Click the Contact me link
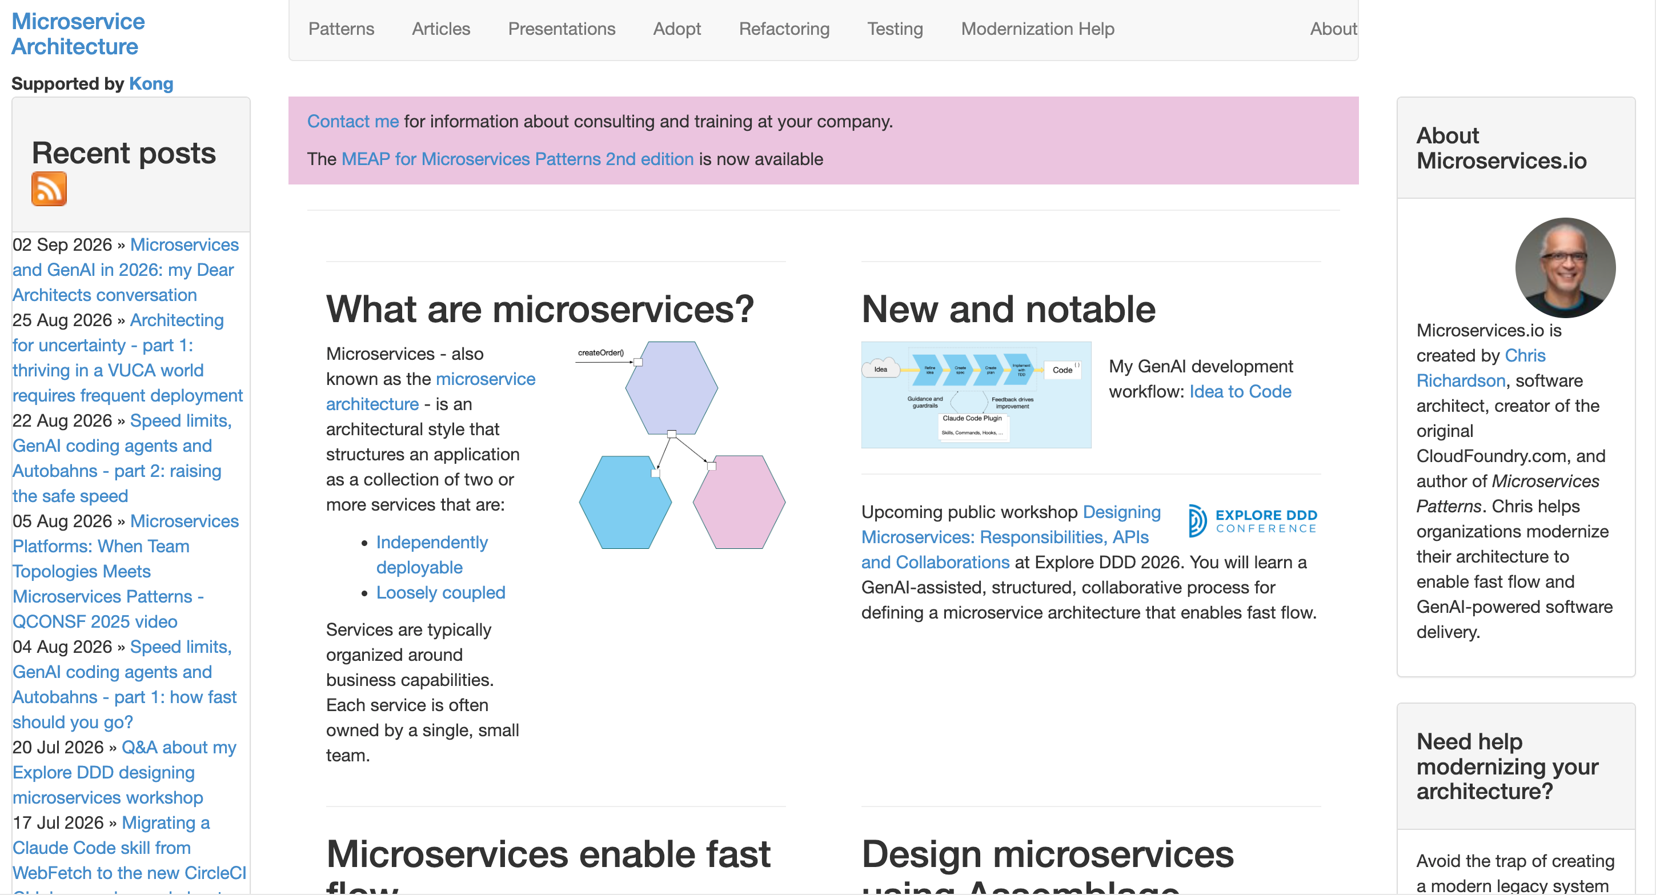The height and width of the screenshot is (895, 1656). (x=353, y=122)
